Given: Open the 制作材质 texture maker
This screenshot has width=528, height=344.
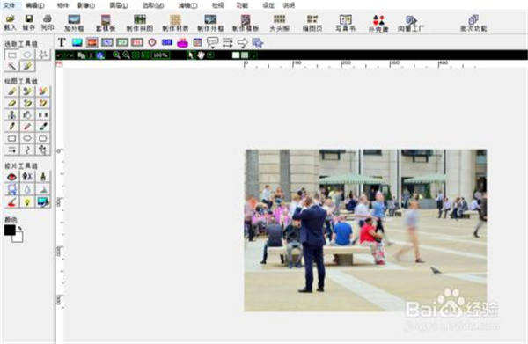Looking at the screenshot, I should [175, 23].
